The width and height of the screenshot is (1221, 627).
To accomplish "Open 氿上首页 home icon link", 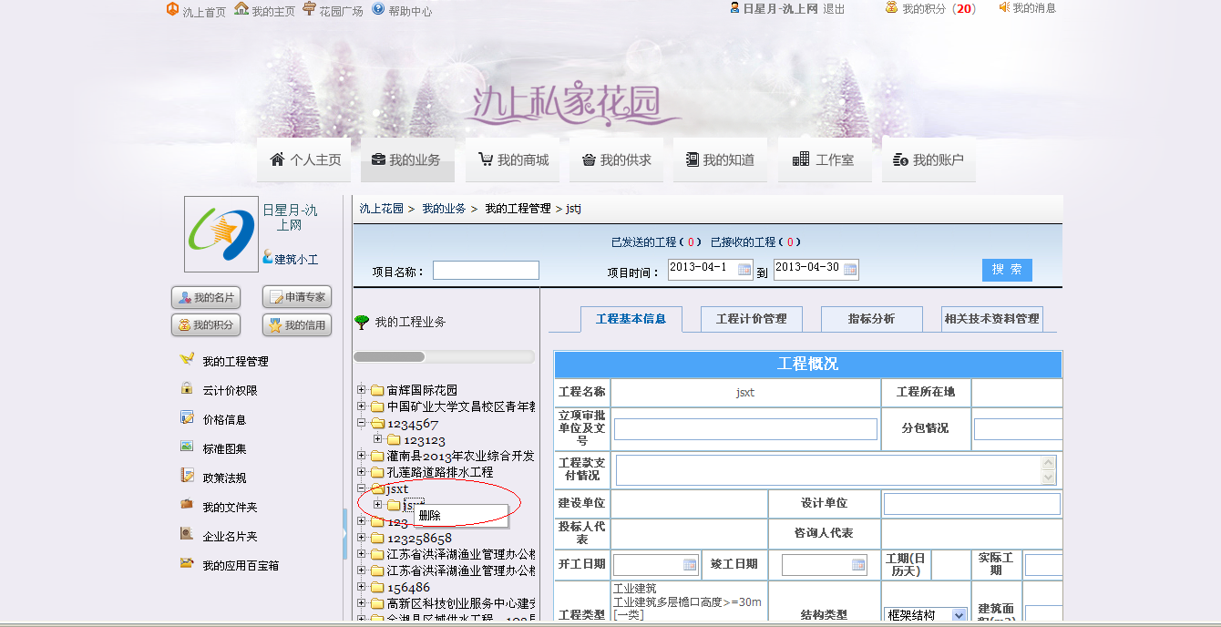I will 172,9.
